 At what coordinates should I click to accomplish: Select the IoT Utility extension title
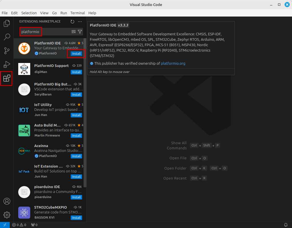(43, 105)
